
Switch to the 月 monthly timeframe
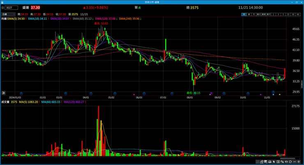click(x=254, y=14)
